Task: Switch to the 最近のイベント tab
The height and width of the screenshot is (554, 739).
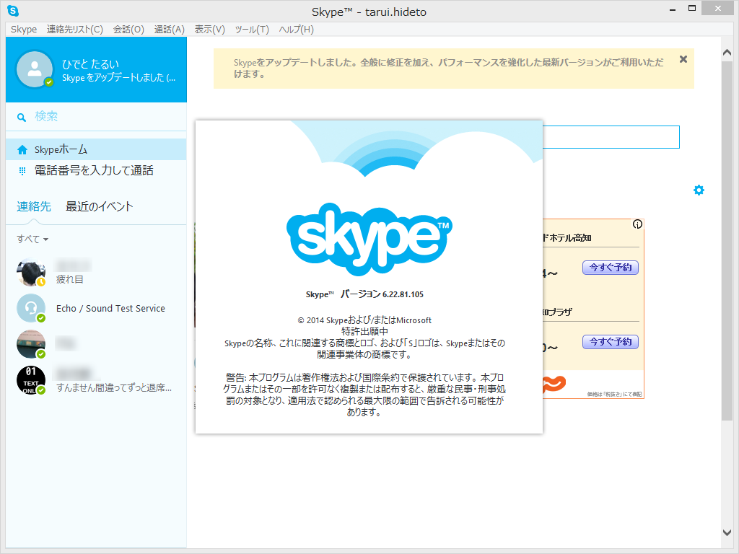Action: 97,206
